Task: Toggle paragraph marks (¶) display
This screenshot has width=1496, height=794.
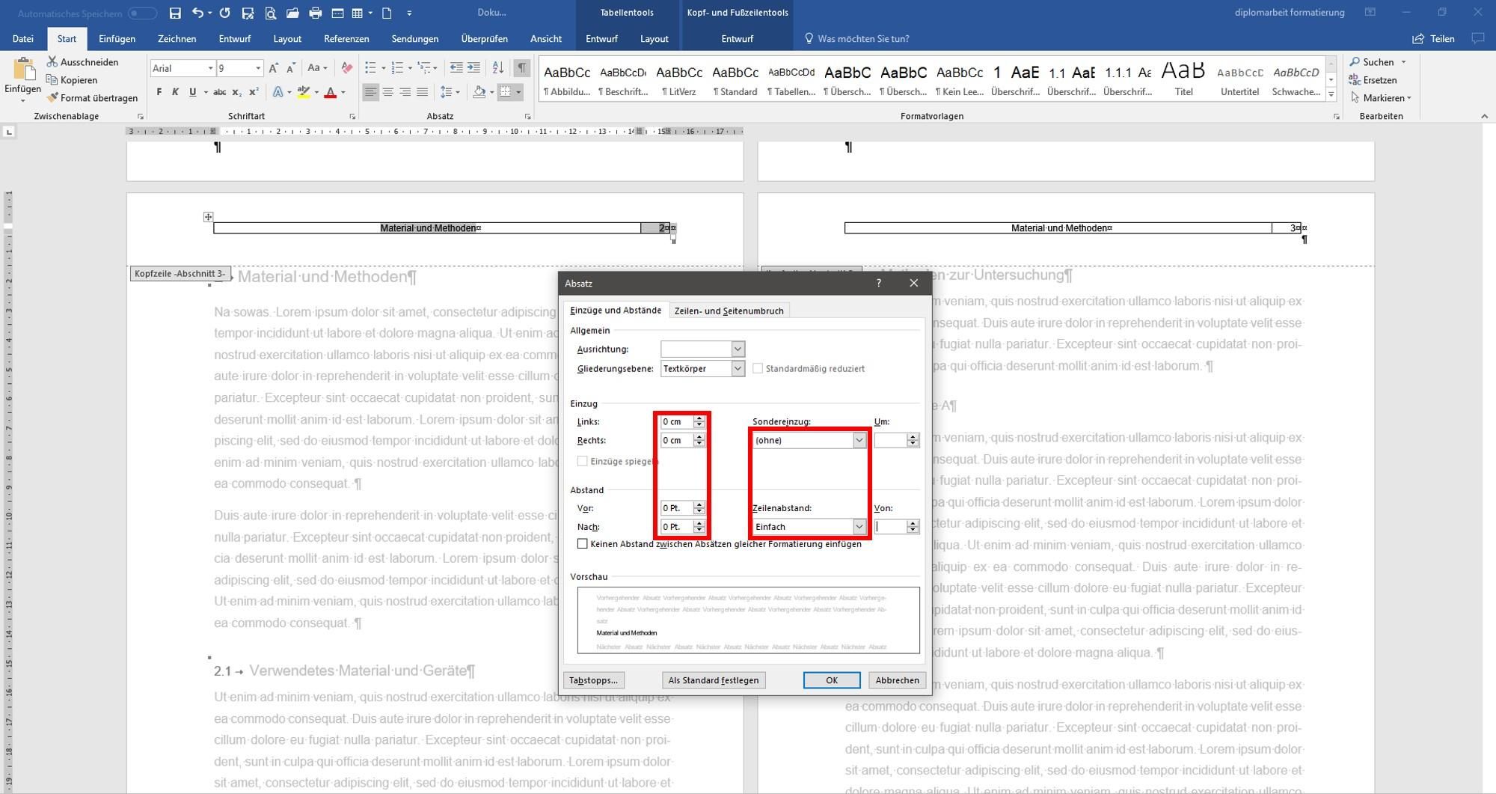Action: [x=522, y=68]
